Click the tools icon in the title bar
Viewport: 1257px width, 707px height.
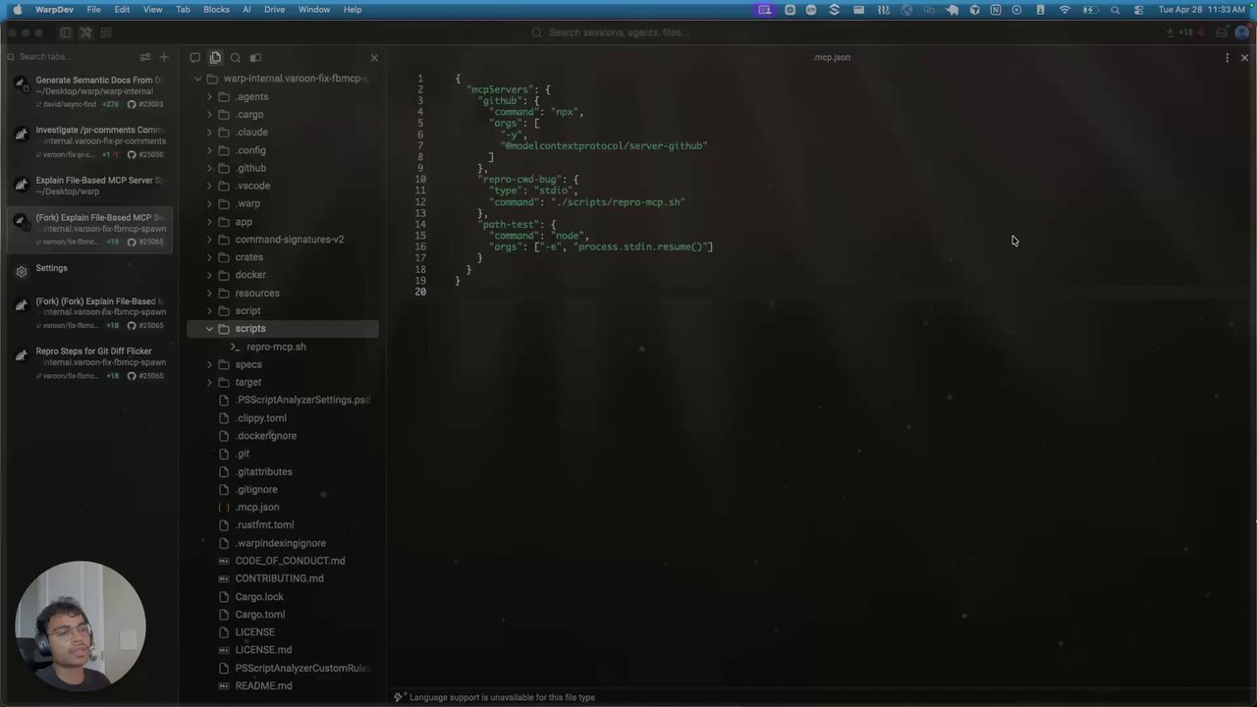(85, 32)
